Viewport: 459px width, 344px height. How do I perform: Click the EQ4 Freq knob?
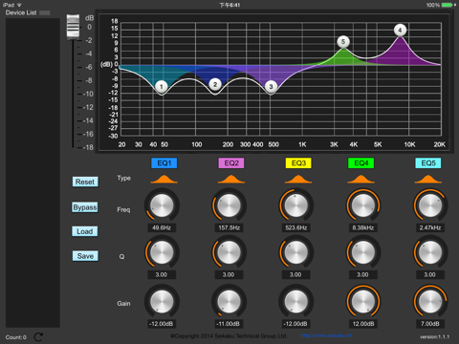[363, 205]
